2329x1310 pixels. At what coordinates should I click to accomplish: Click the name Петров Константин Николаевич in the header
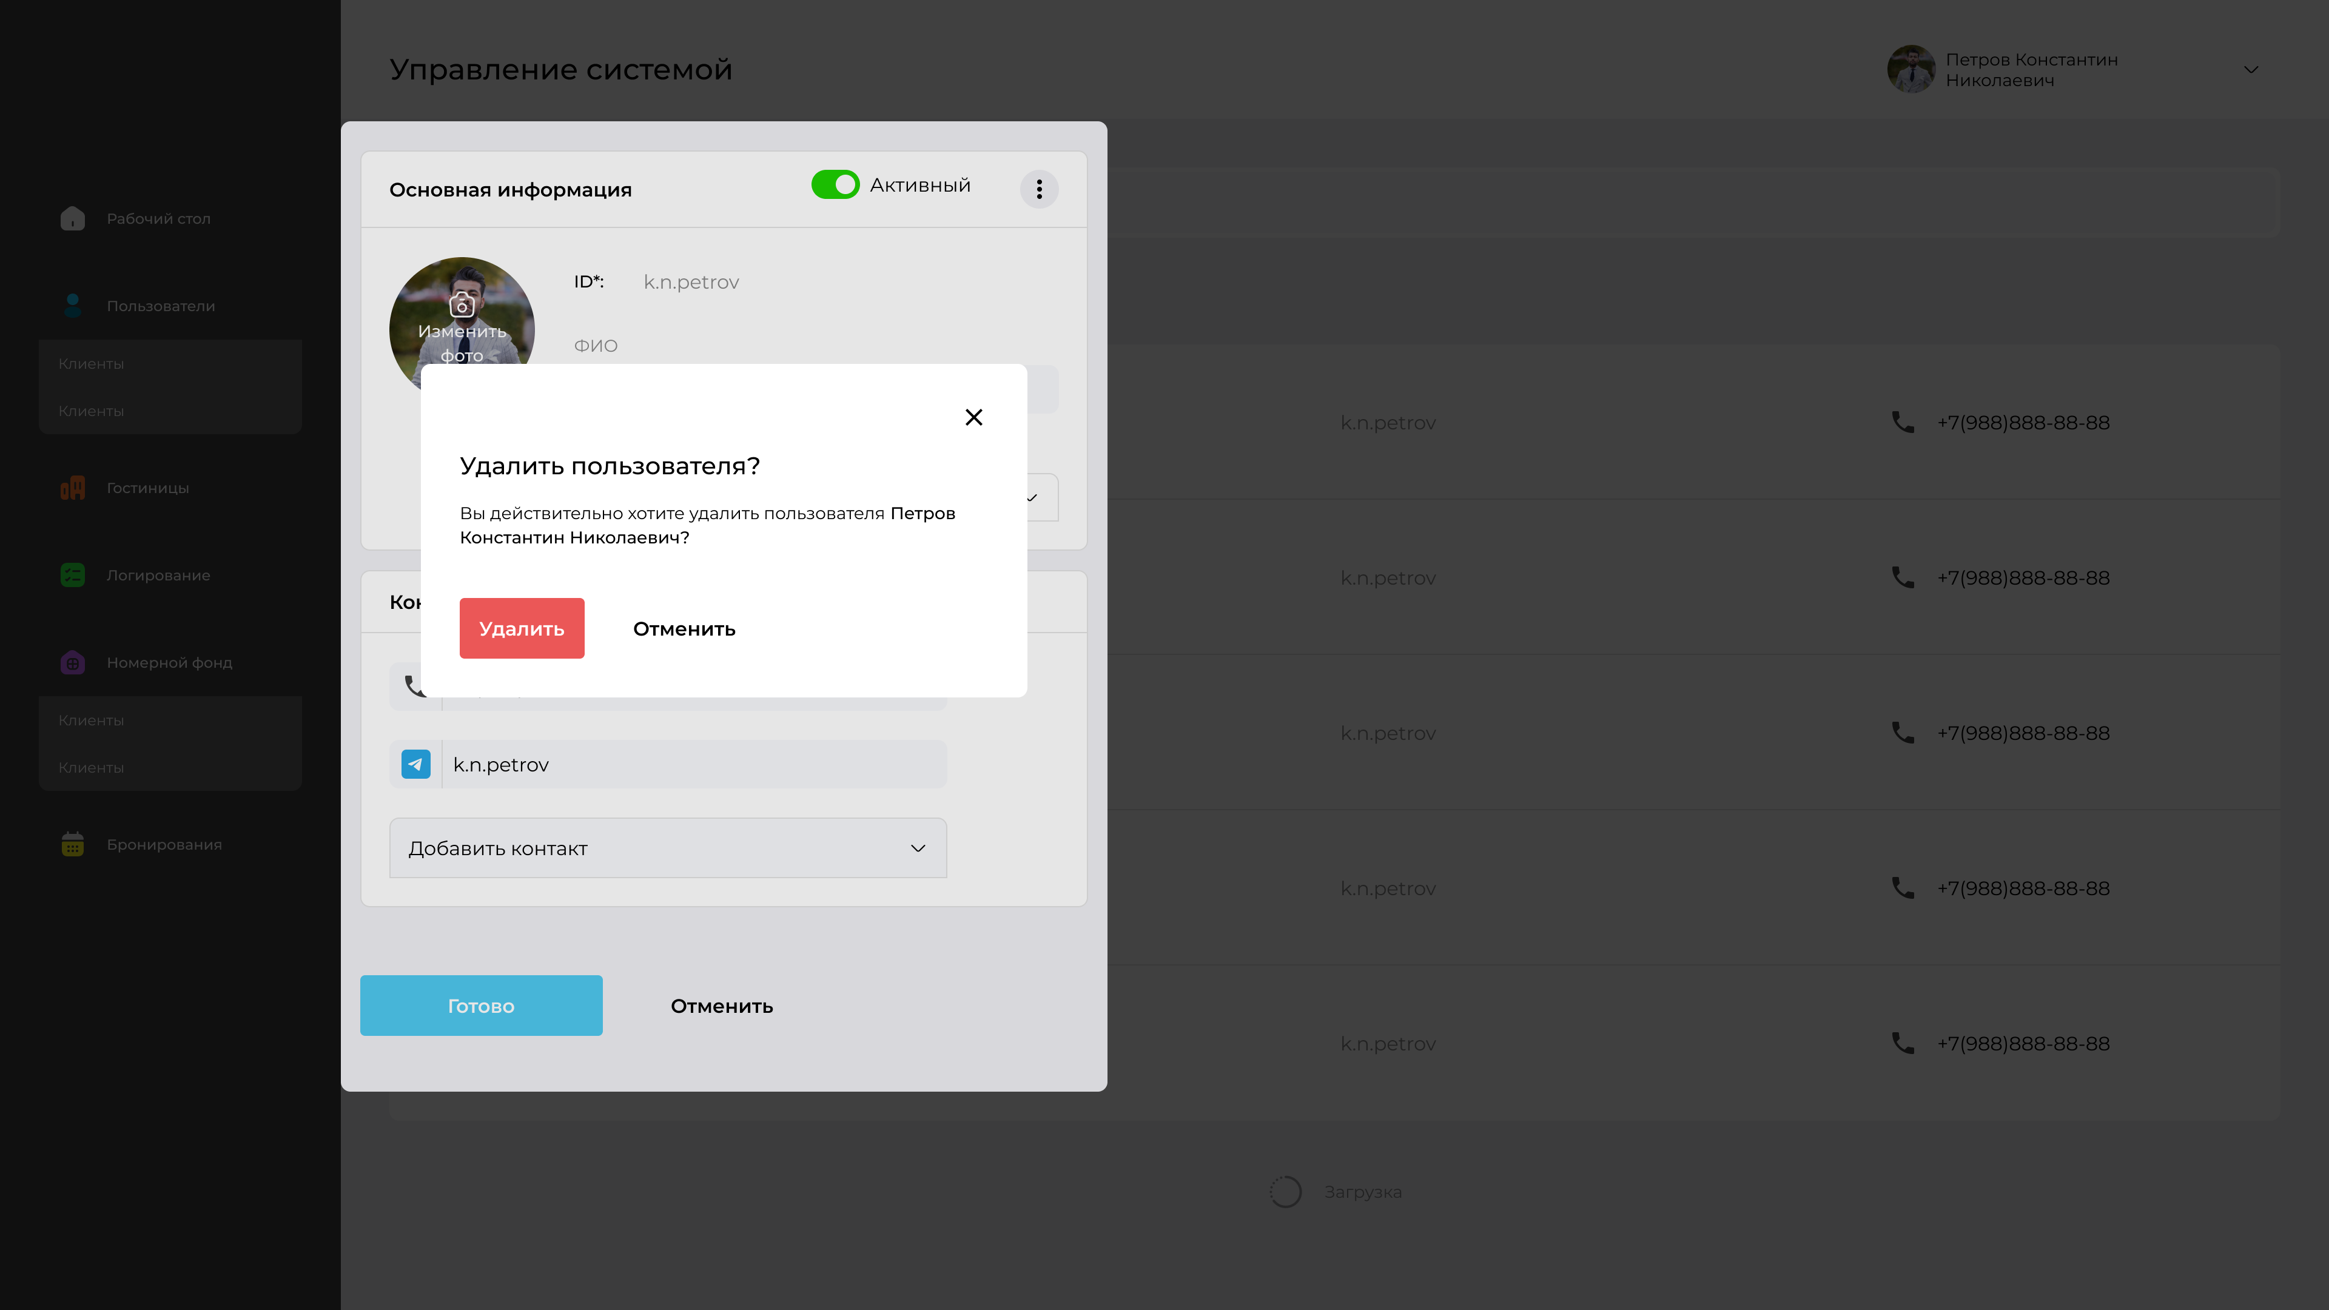2032,70
